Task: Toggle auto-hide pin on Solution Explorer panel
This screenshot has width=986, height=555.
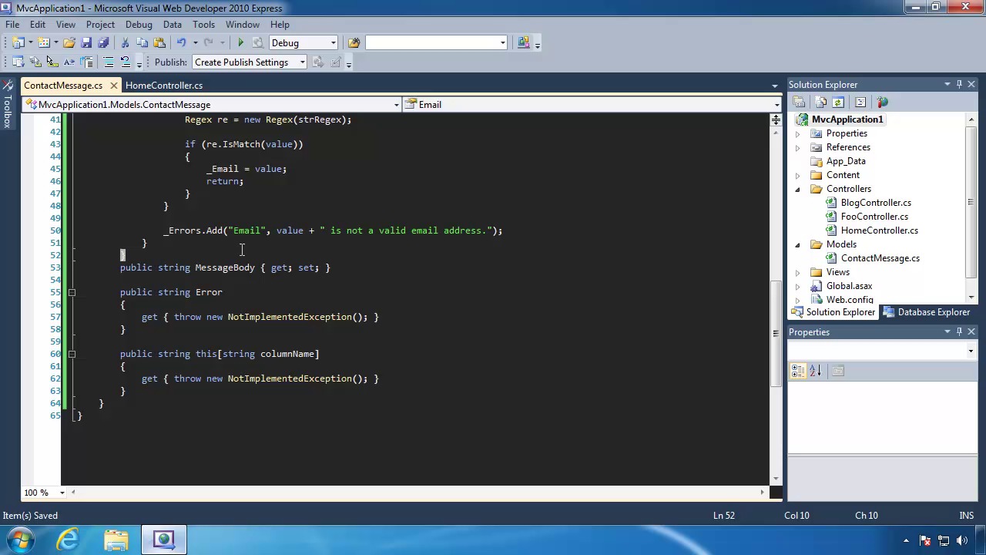Action: (x=959, y=85)
